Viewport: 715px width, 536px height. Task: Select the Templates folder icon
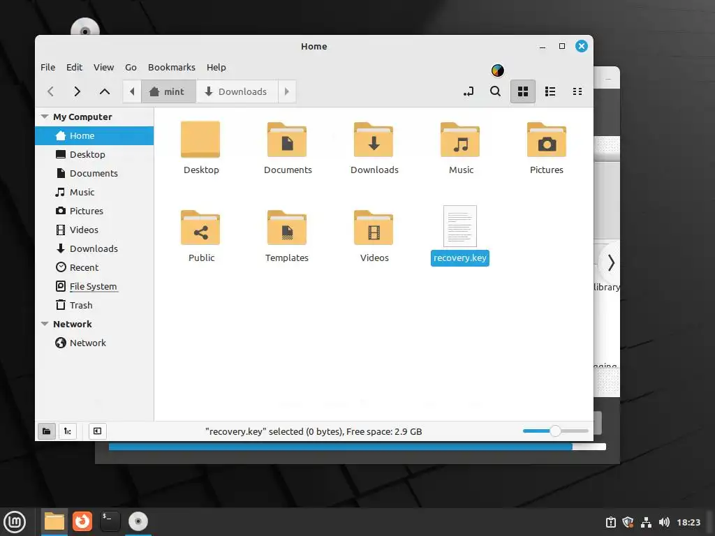[287, 228]
